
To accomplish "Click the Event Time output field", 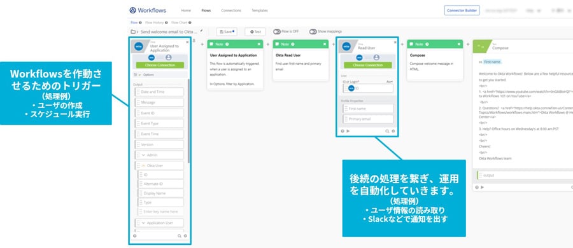I will pyautogui.click(x=159, y=134).
